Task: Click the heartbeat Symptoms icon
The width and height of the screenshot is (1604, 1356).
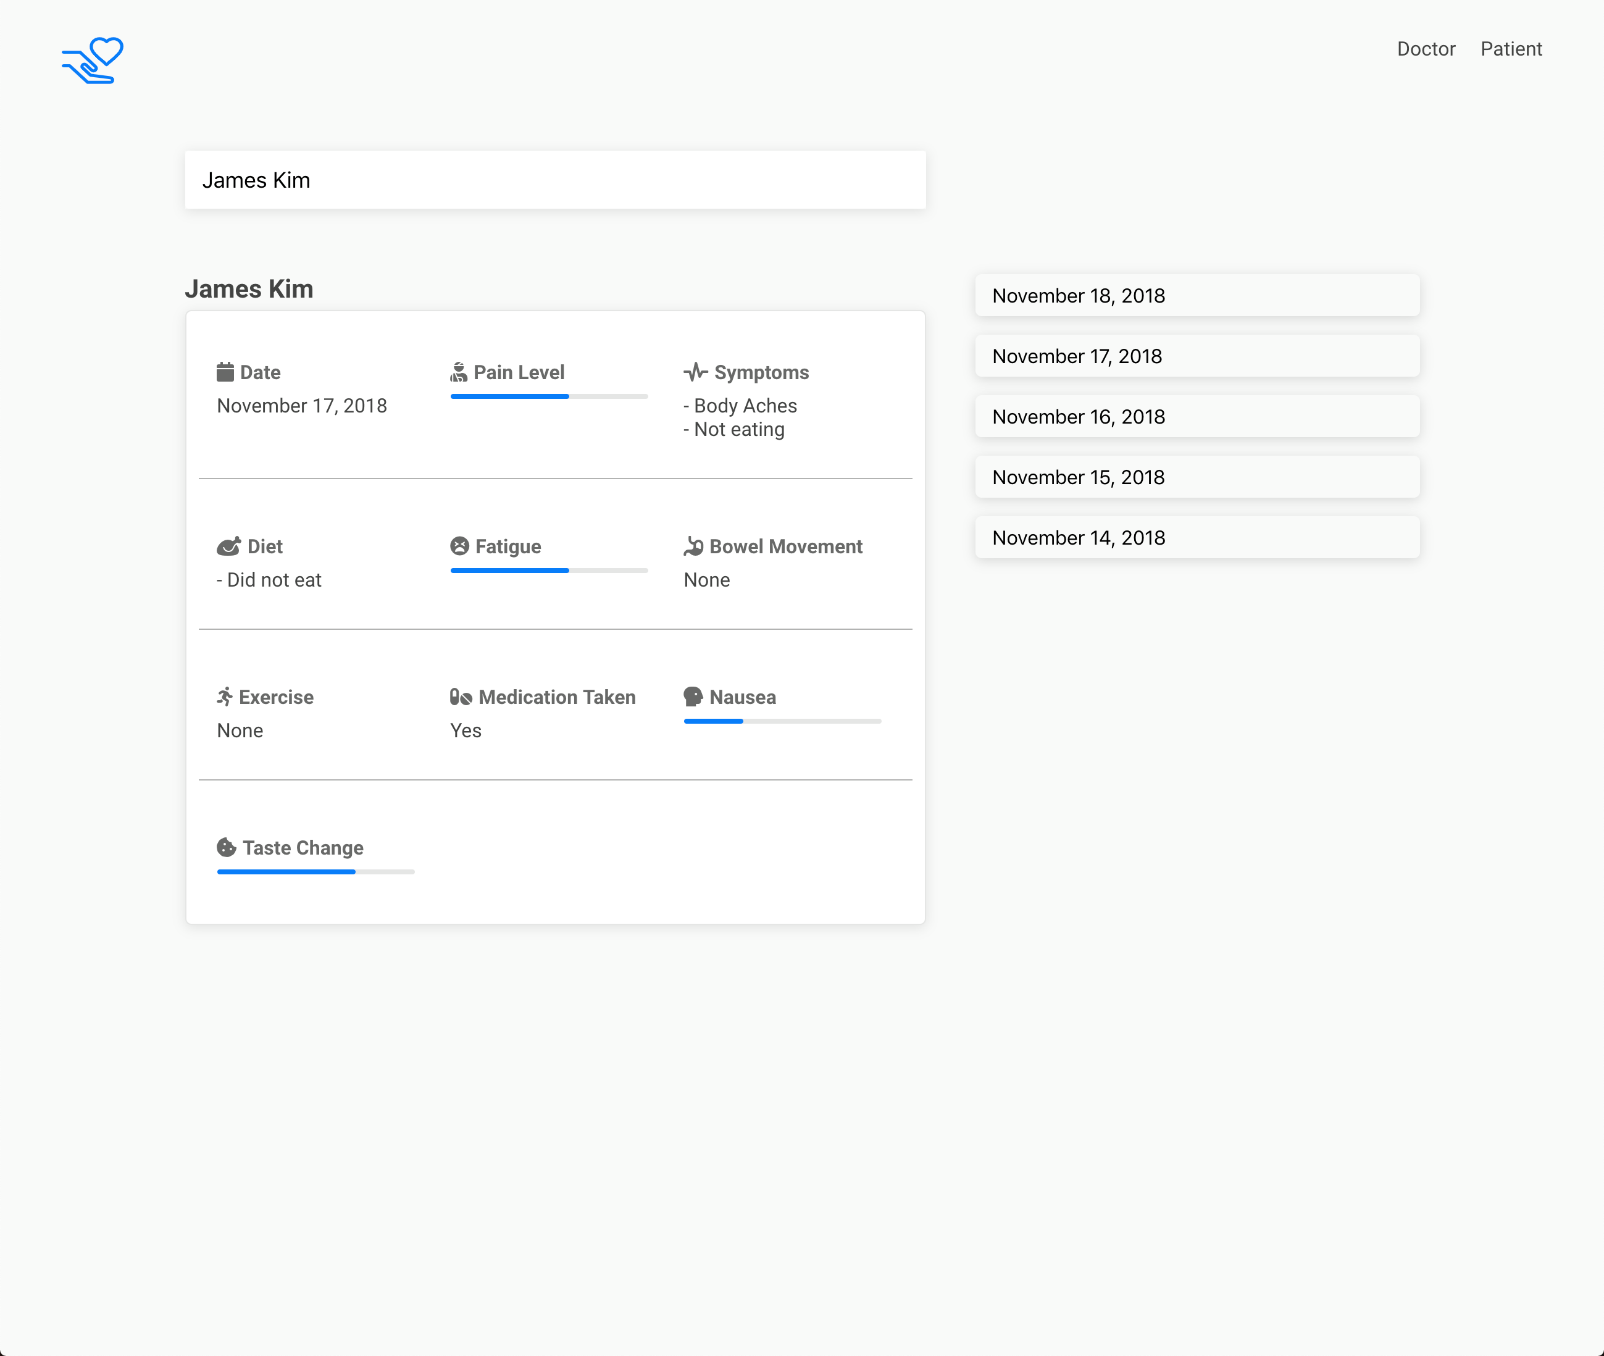Action: point(696,373)
